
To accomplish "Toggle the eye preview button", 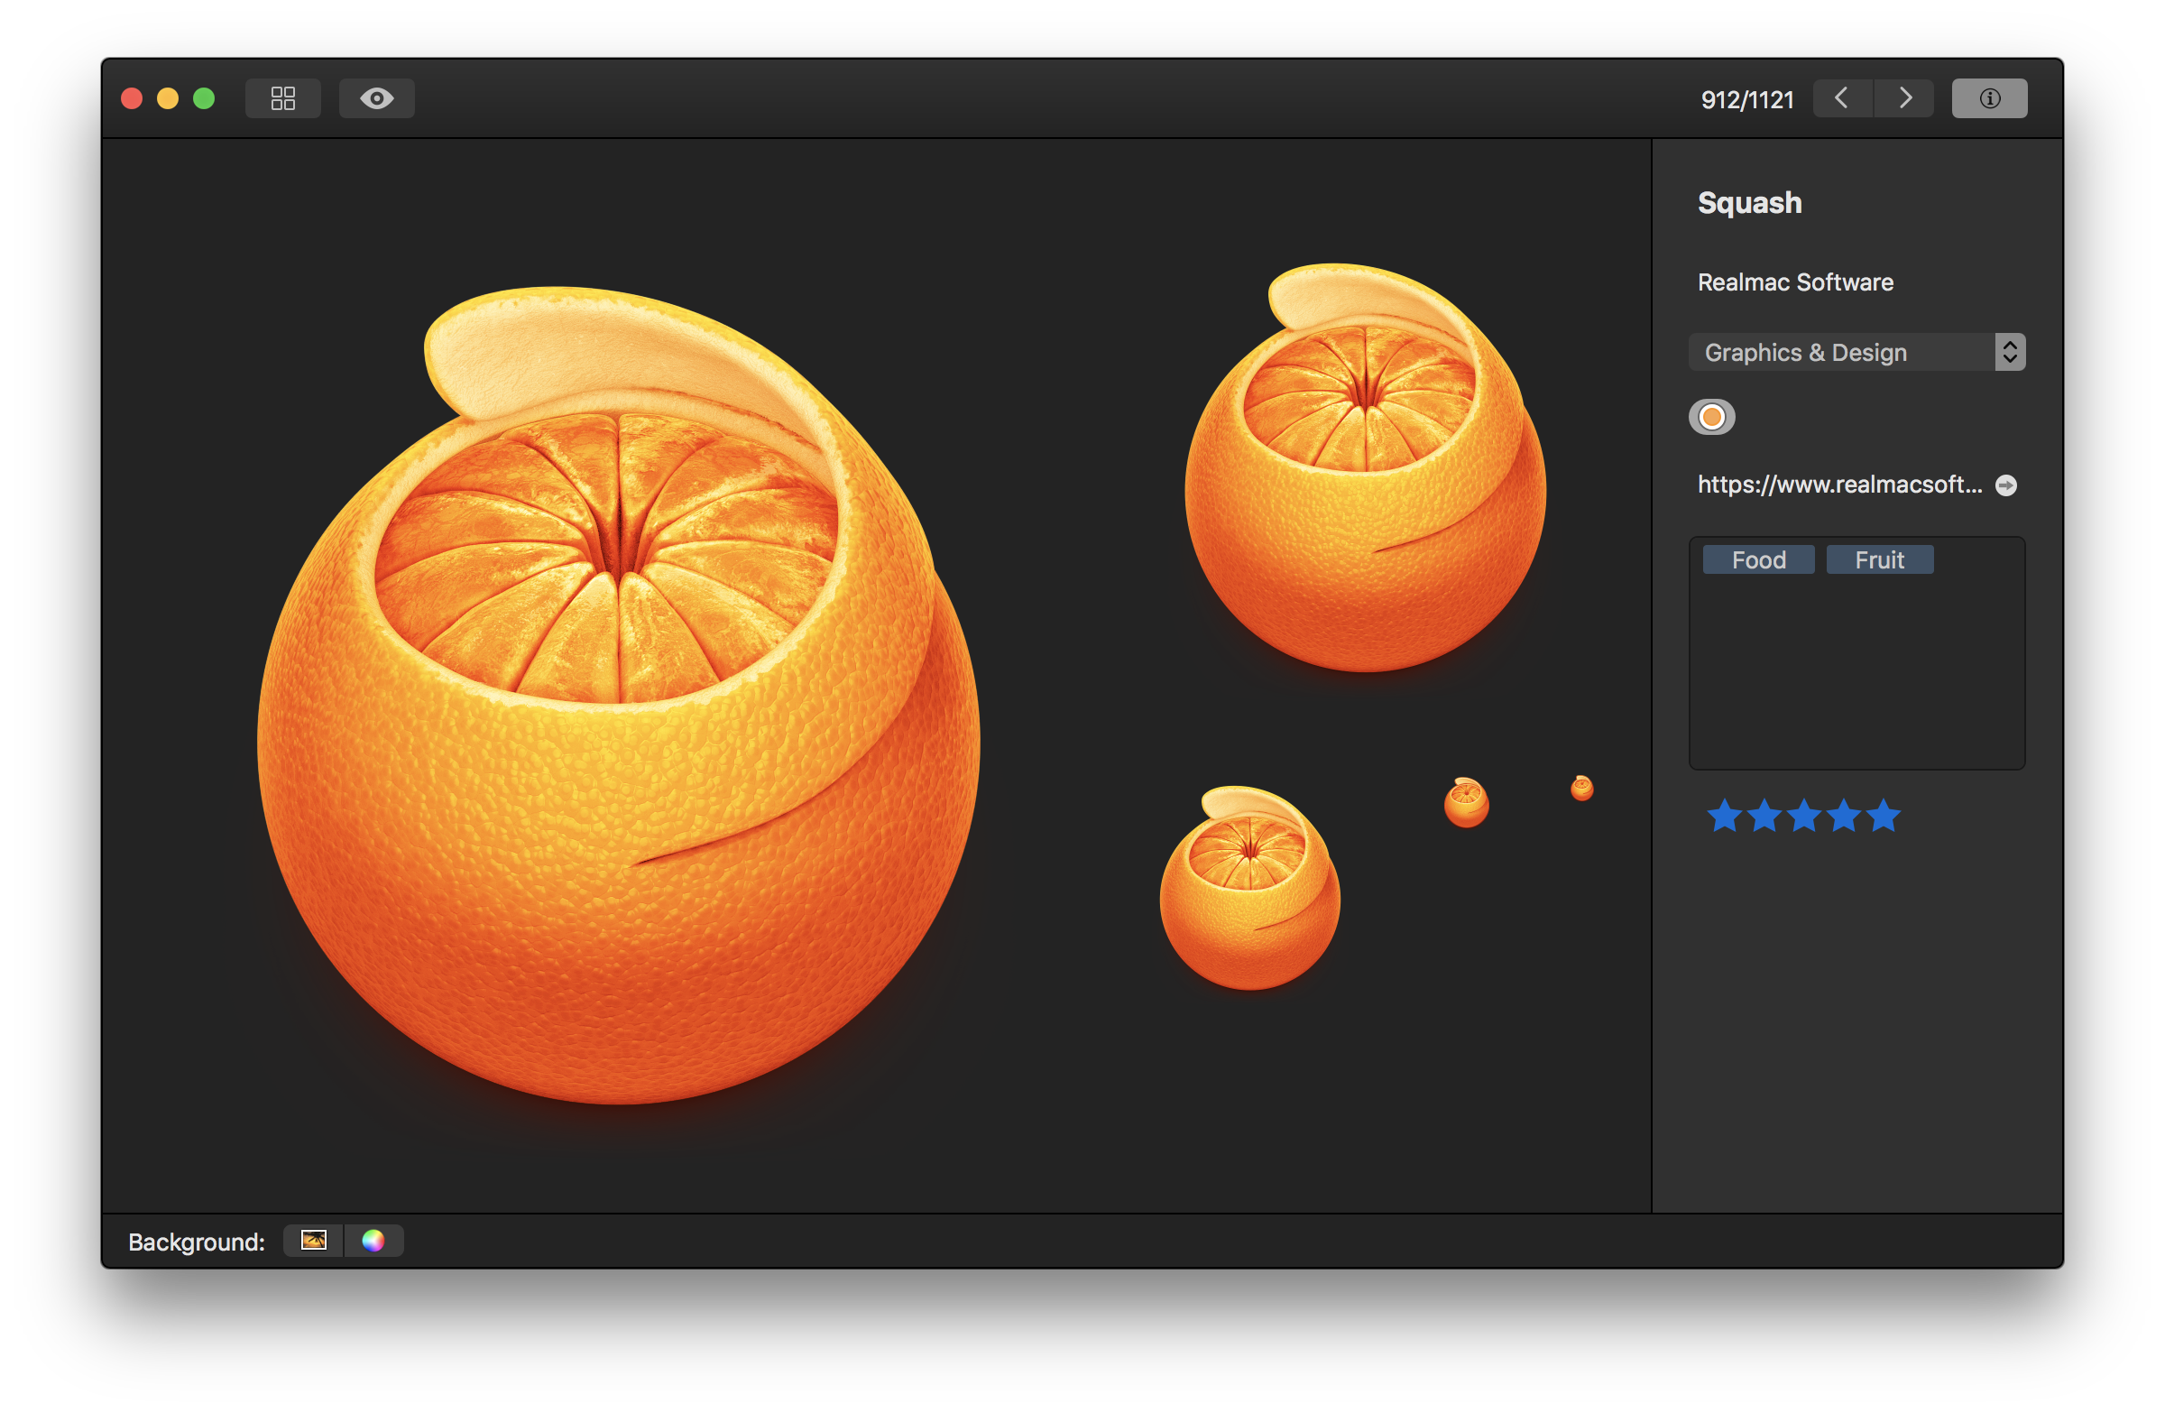I will coord(376,98).
